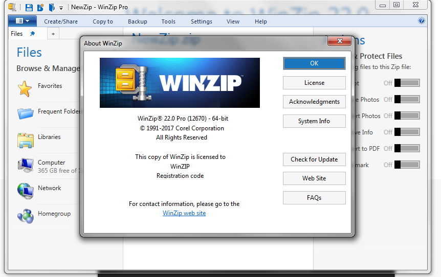Screen dimensions: 441x277
Task: Click Check for Update button
Action: (x=314, y=159)
